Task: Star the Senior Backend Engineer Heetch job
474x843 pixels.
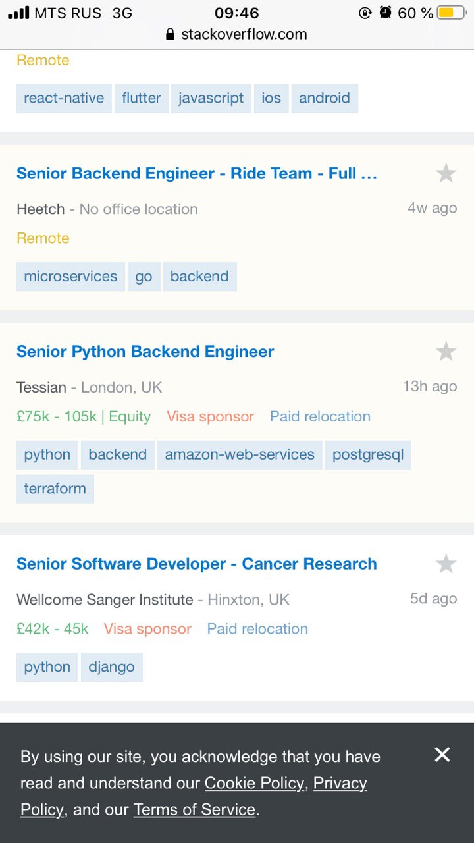Action: coord(446,174)
